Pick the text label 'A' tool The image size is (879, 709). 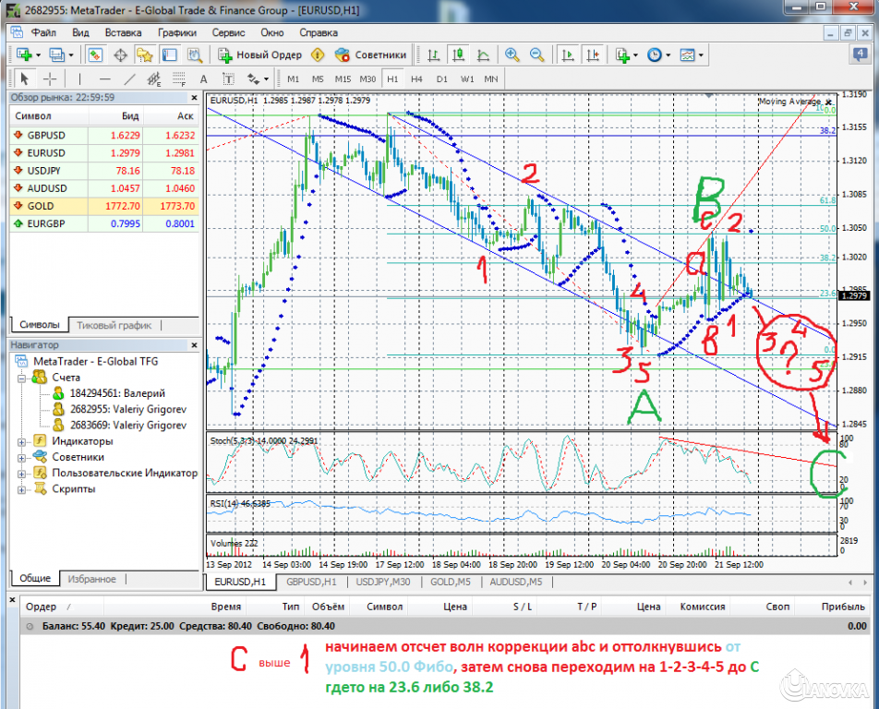(x=204, y=78)
